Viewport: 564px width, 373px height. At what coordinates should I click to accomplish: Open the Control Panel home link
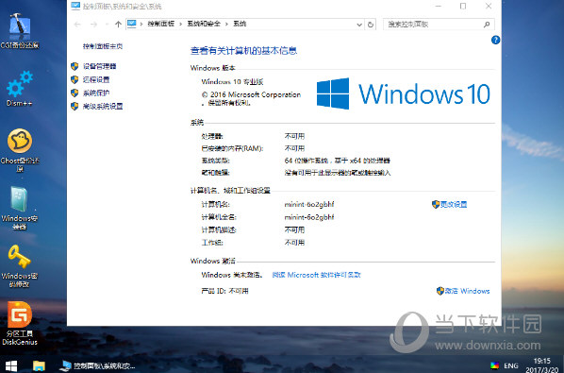tap(103, 46)
